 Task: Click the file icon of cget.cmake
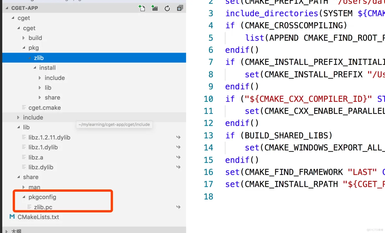(x=24, y=108)
